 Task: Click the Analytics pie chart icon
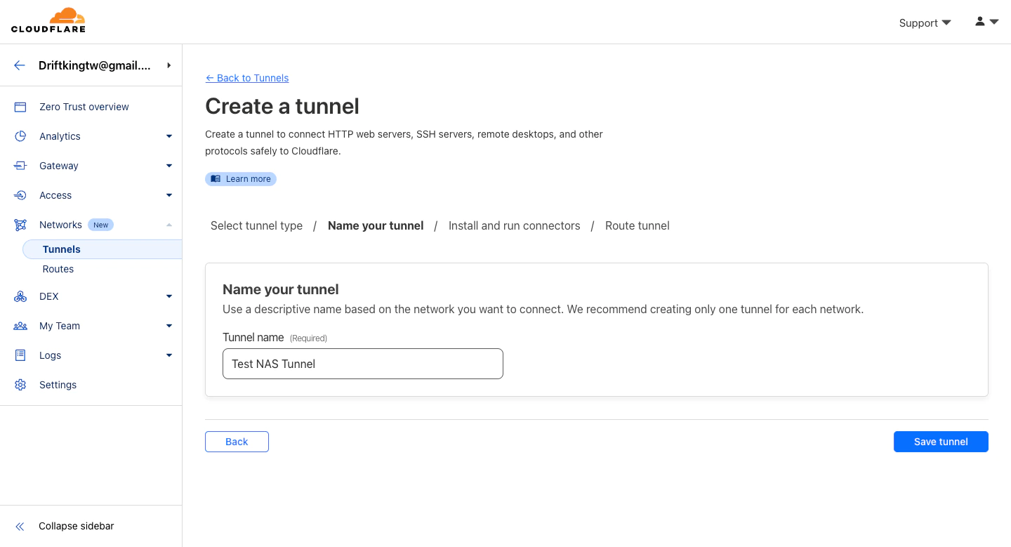[x=20, y=136]
